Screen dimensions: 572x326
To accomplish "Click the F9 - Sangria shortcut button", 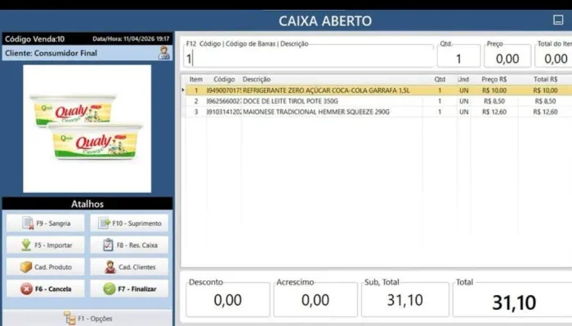I will [45, 223].
